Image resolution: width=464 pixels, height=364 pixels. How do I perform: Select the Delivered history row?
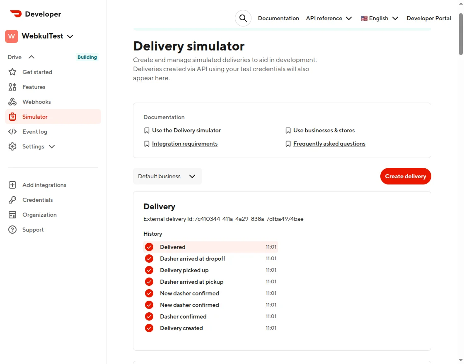pyautogui.click(x=210, y=247)
